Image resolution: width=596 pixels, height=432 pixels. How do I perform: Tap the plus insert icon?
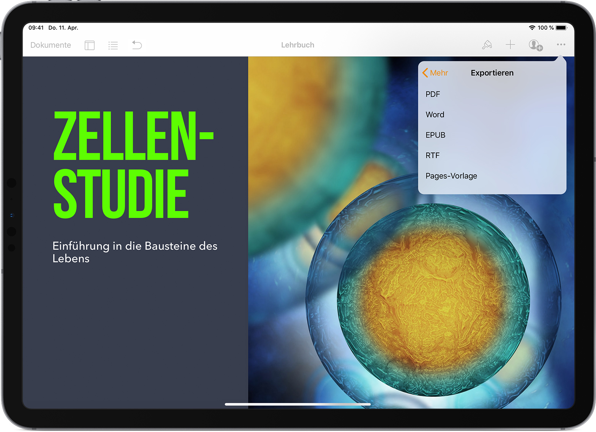tap(510, 45)
